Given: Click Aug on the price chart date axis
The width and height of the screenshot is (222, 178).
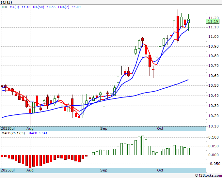Looking at the screenshot, I should click(30, 128).
